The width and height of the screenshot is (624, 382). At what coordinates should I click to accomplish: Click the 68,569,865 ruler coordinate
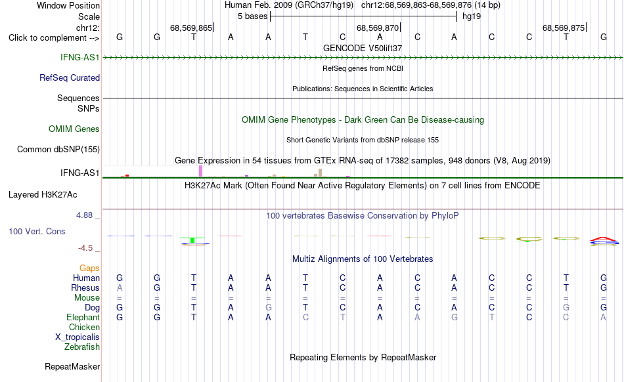(191, 28)
